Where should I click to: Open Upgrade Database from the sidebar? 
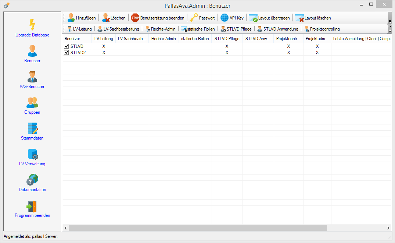(32, 28)
